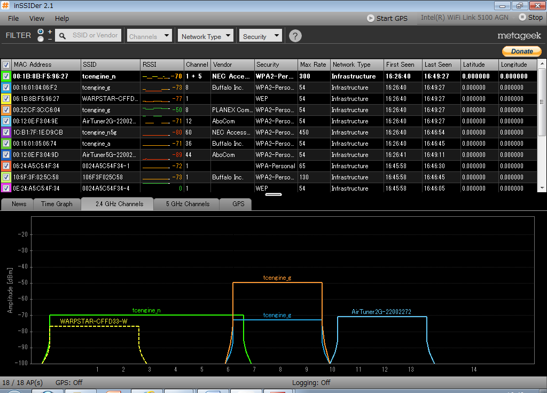
Task: Click the Stop scanning icon
Action: click(522, 17)
